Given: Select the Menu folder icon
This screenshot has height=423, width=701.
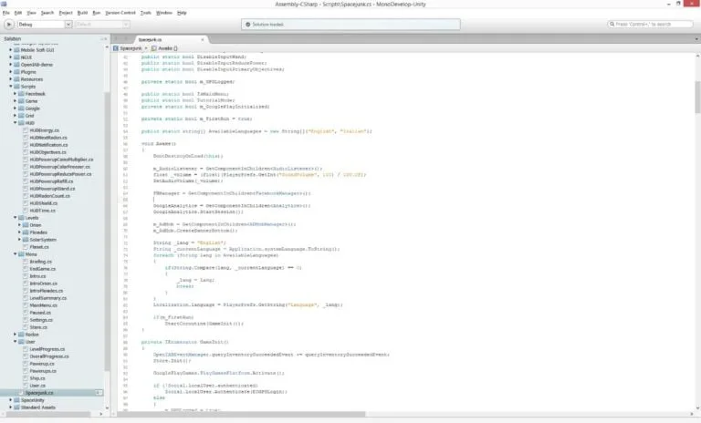Looking at the screenshot, I should pyautogui.click(x=21, y=254).
